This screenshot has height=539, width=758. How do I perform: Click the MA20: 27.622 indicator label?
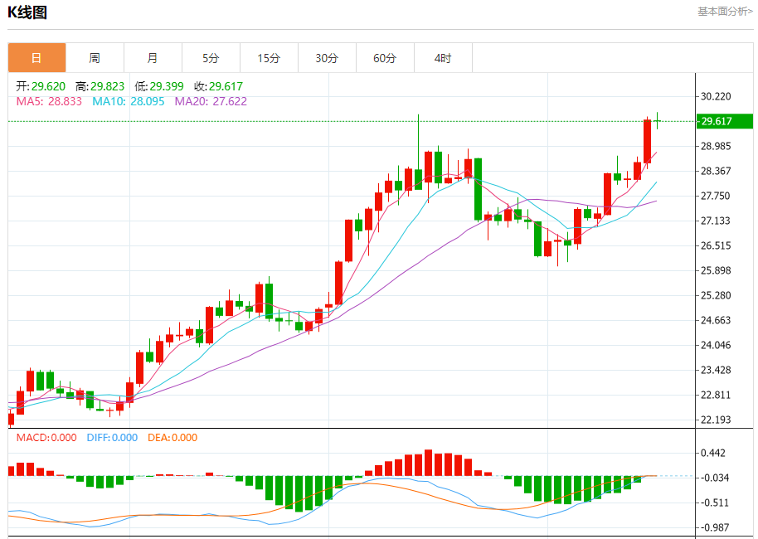point(211,101)
